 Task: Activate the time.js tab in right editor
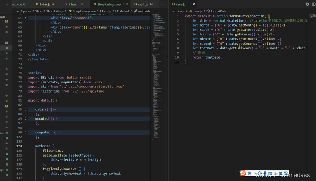(180, 4)
